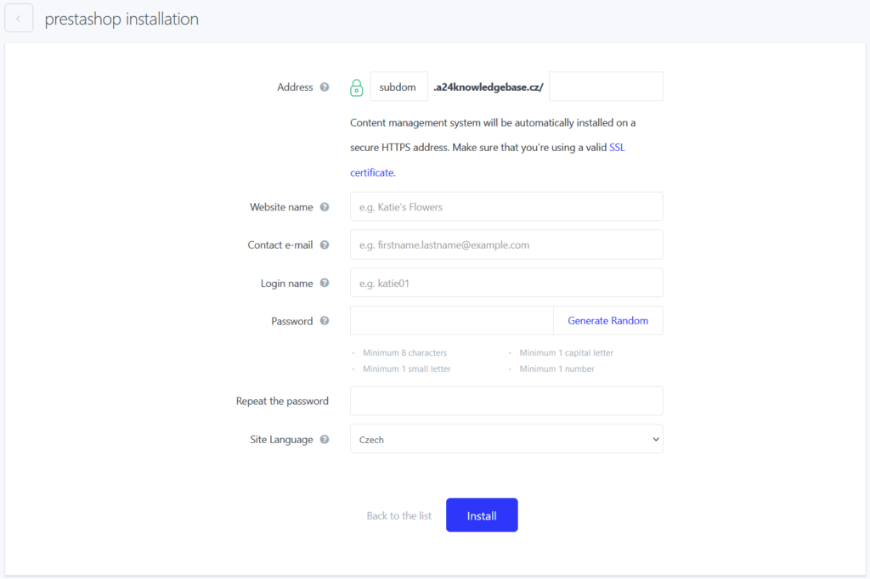Click the 'Contact e-mail' field label

[280, 245]
